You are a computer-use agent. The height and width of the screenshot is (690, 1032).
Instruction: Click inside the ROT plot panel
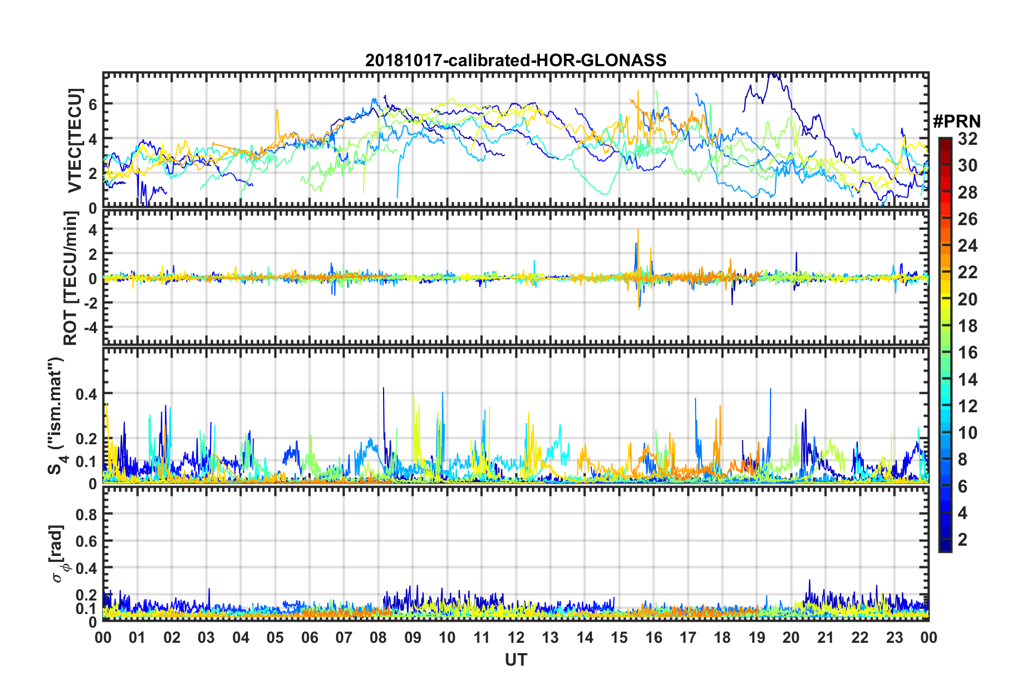(x=516, y=278)
